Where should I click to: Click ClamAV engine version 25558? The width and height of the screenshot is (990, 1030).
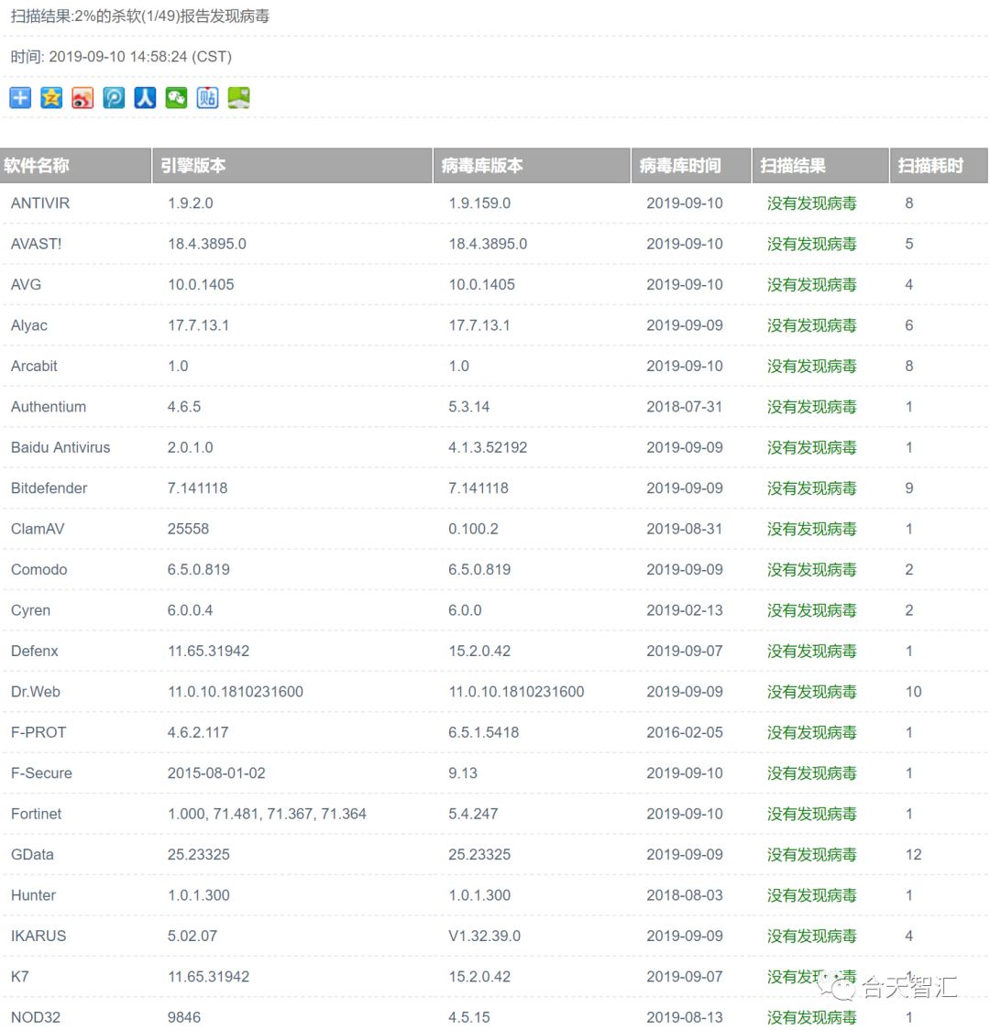click(188, 529)
